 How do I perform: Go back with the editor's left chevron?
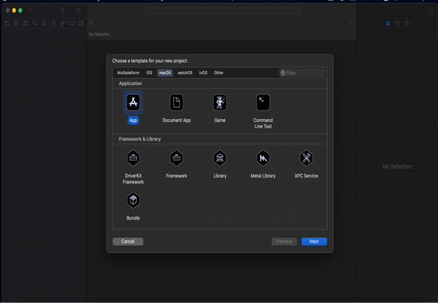tap(100, 24)
